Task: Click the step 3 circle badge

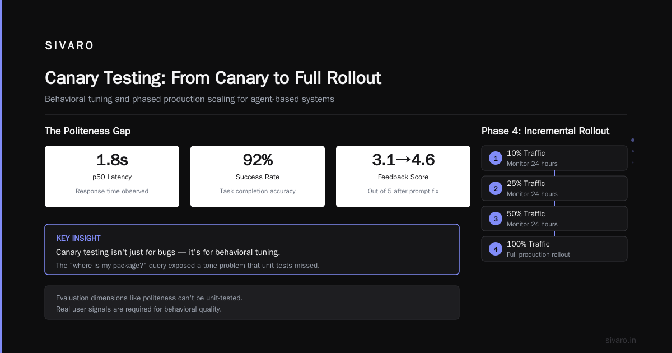Action: pyautogui.click(x=496, y=219)
